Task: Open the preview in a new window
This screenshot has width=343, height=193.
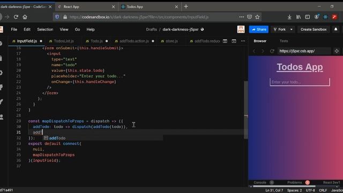Action: pyautogui.click(x=337, y=51)
